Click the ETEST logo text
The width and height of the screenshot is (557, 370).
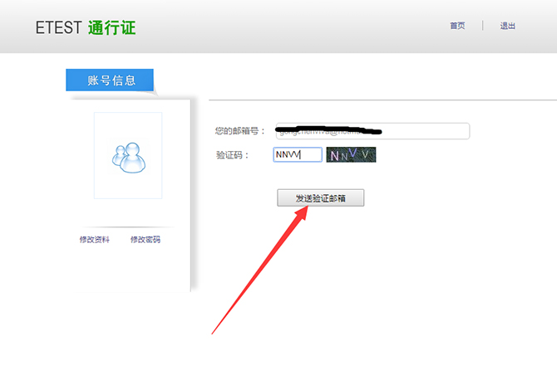pyautogui.click(x=59, y=27)
